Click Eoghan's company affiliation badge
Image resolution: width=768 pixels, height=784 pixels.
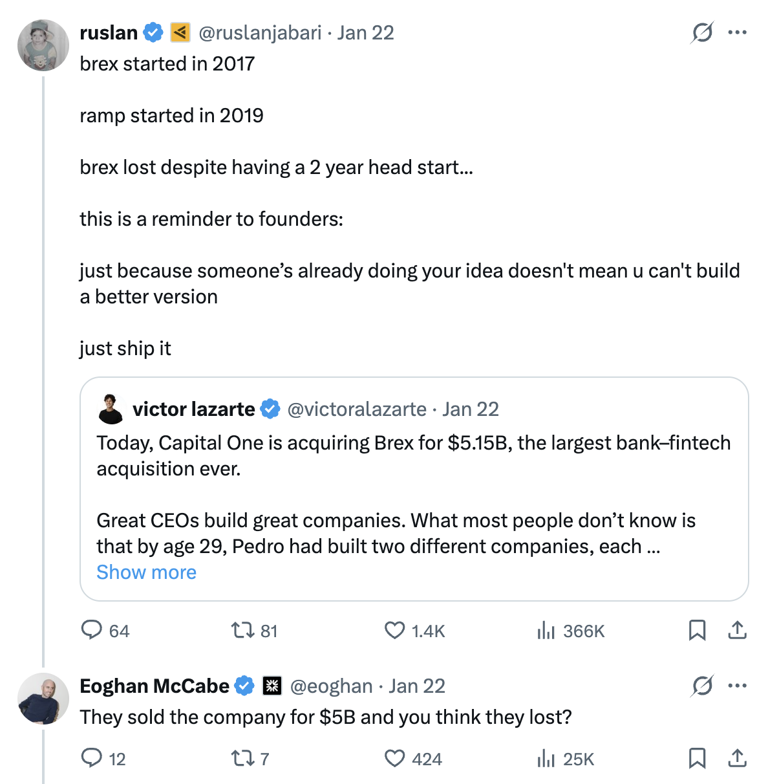(272, 686)
